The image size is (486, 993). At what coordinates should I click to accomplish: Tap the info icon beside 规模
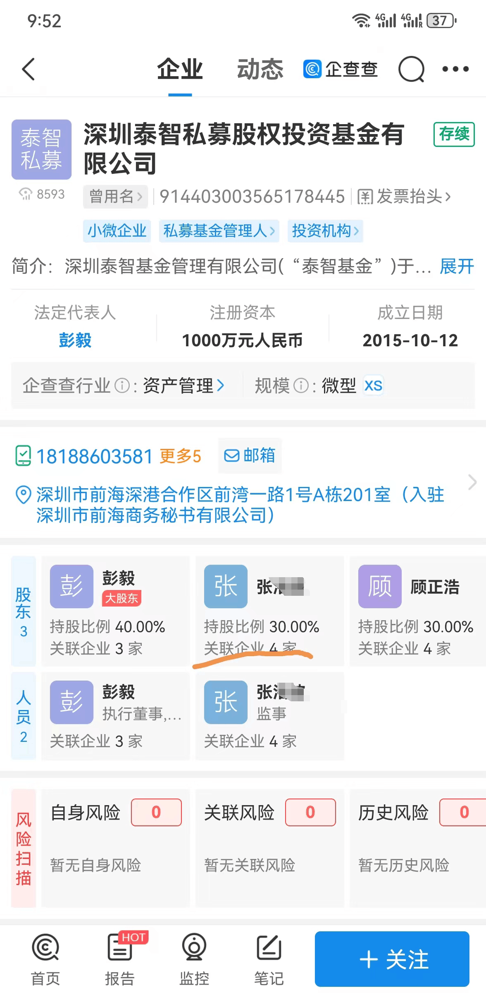click(x=301, y=386)
